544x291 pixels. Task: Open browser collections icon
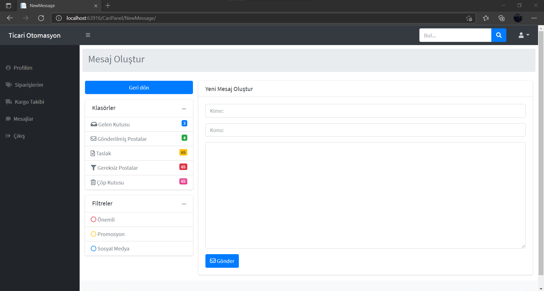501,18
